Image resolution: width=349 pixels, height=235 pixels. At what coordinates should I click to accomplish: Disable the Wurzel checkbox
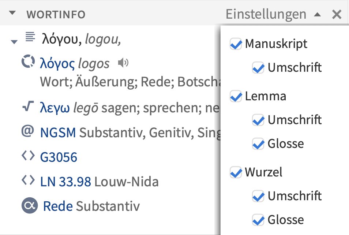tap(236, 172)
